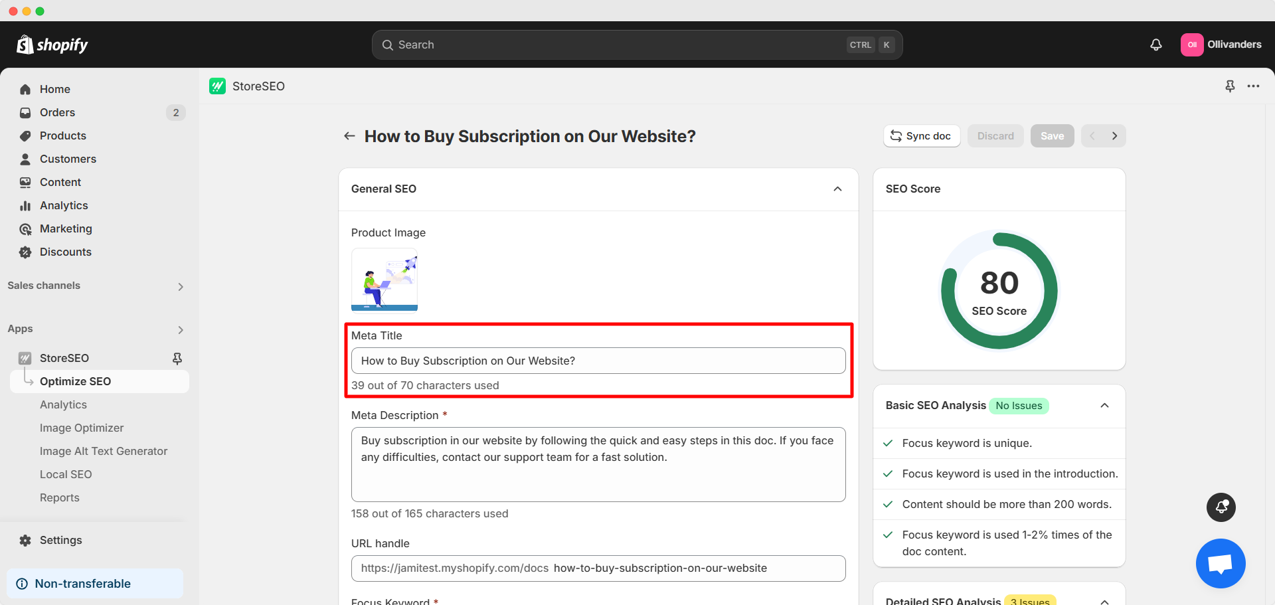Screen dimensions: 1275x605
Task: Unpin StoreSEO in the top bar
Action: coord(1230,86)
